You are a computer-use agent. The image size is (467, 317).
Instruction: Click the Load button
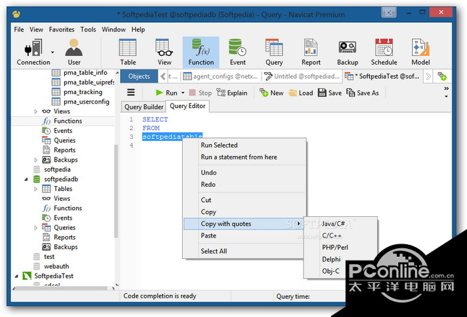(x=301, y=93)
